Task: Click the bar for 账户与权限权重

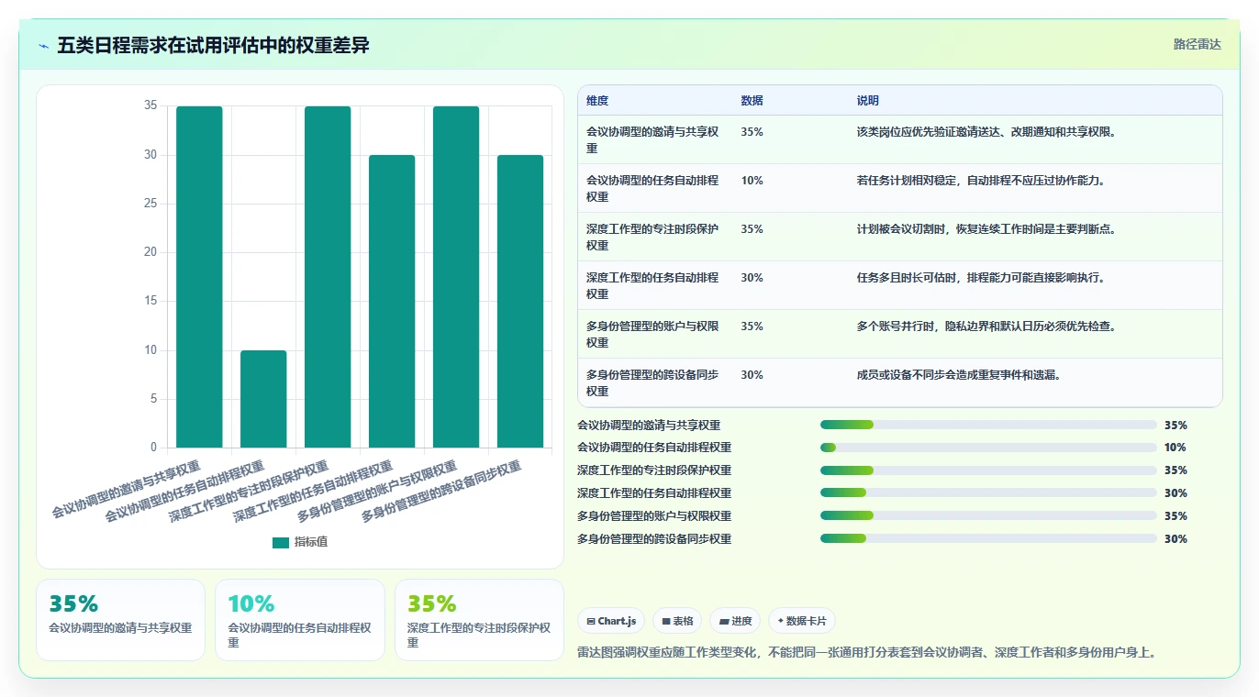Action: point(456,277)
